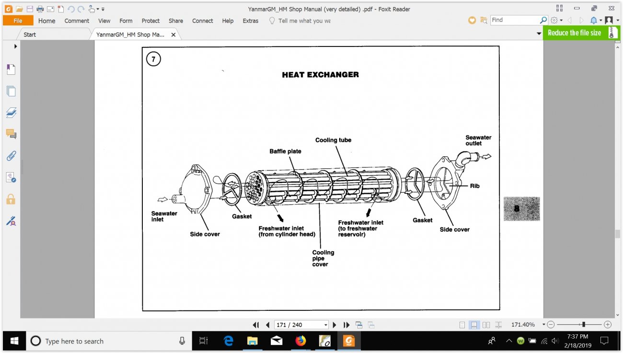Click the orange File button
Image resolution: width=623 pixels, height=353 pixels.
tap(18, 21)
